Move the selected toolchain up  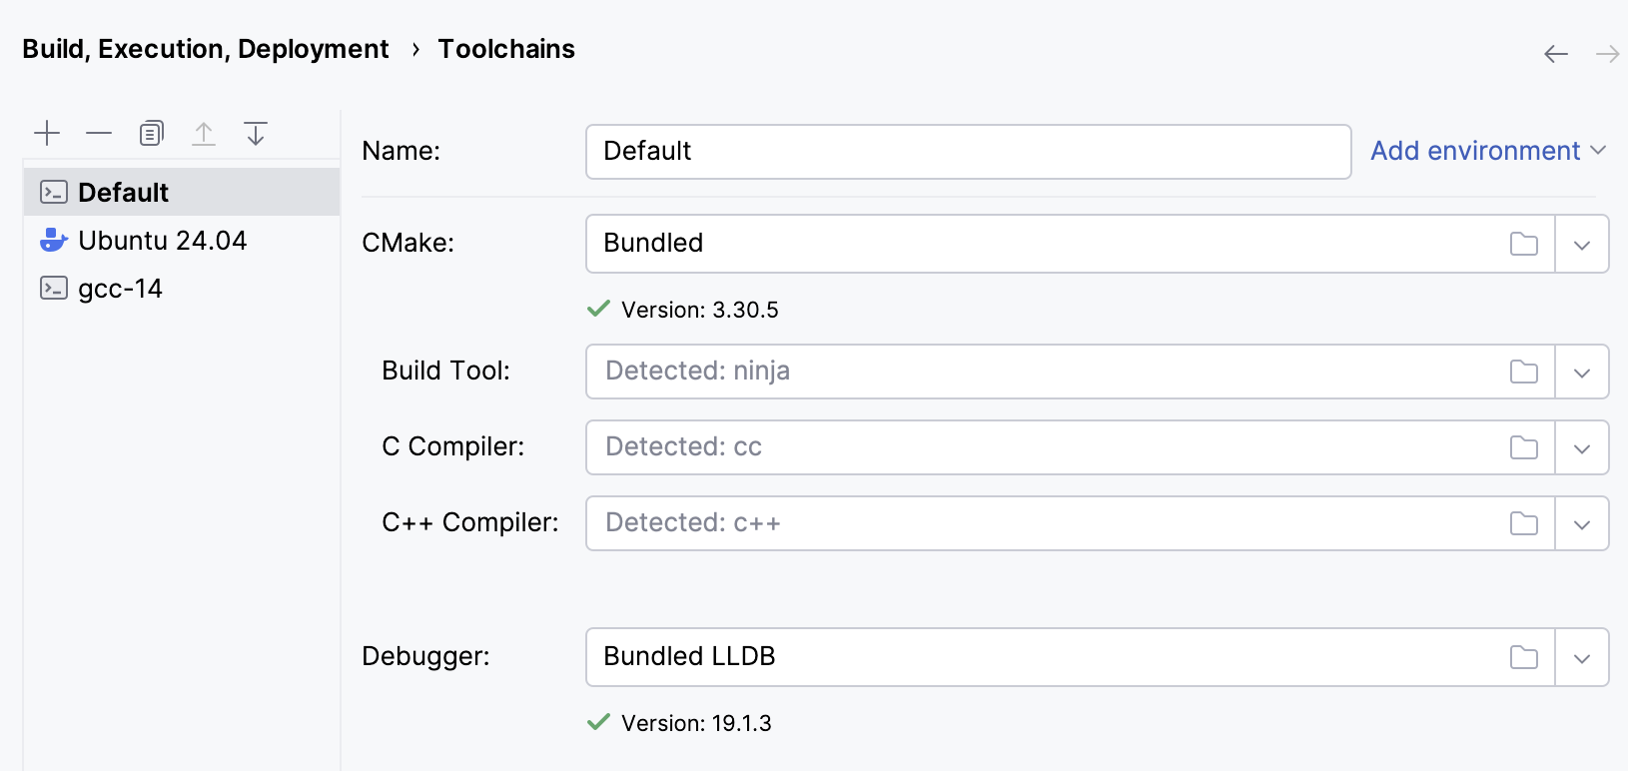[204, 132]
